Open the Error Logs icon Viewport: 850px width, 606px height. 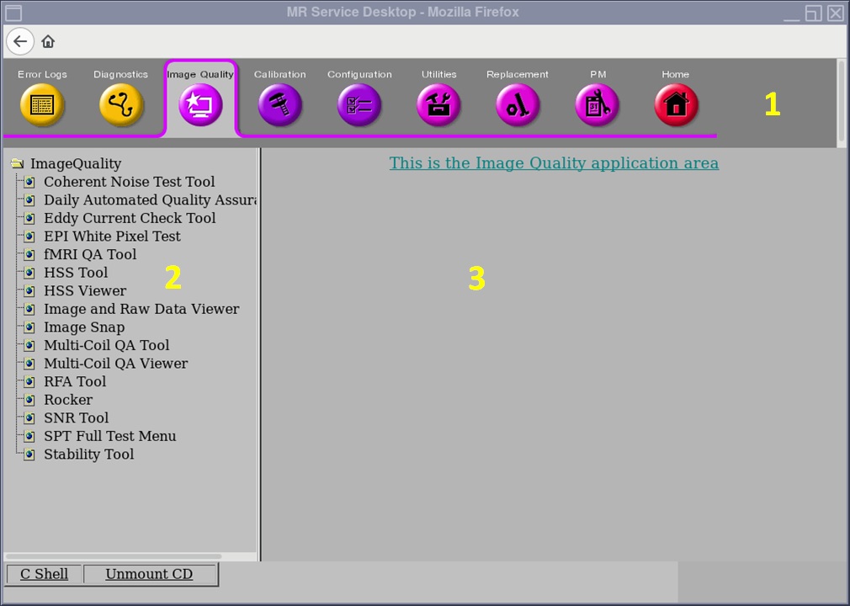coord(42,105)
